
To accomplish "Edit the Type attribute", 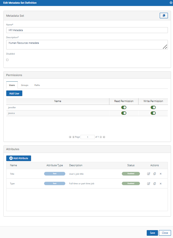I will pos(149,184).
